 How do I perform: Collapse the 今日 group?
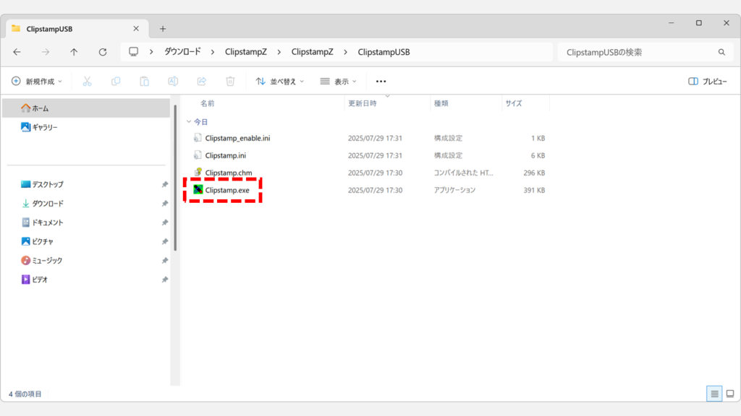pyautogui.click(x=189, y=121)
